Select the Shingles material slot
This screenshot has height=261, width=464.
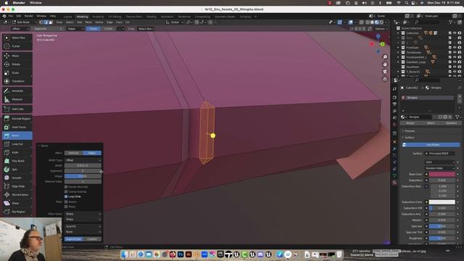427,98
